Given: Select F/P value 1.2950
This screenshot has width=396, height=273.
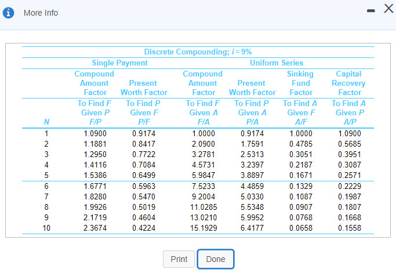Looking at the screenshot, I should (95, 154).
